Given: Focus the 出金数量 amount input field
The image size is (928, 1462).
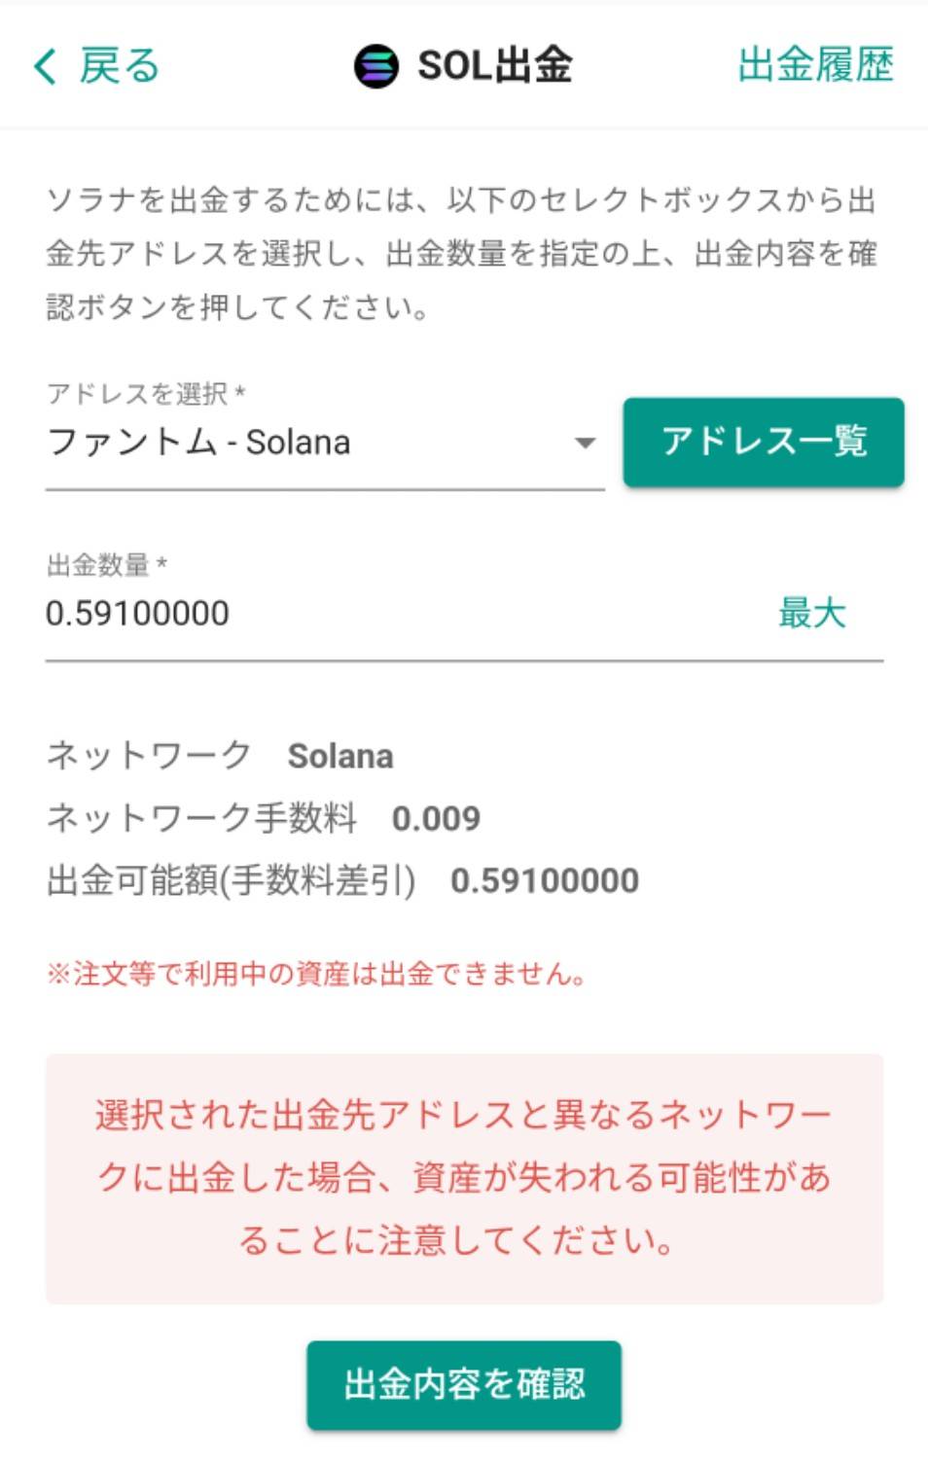Looking at the screenshot, I should tap(389, 614).
